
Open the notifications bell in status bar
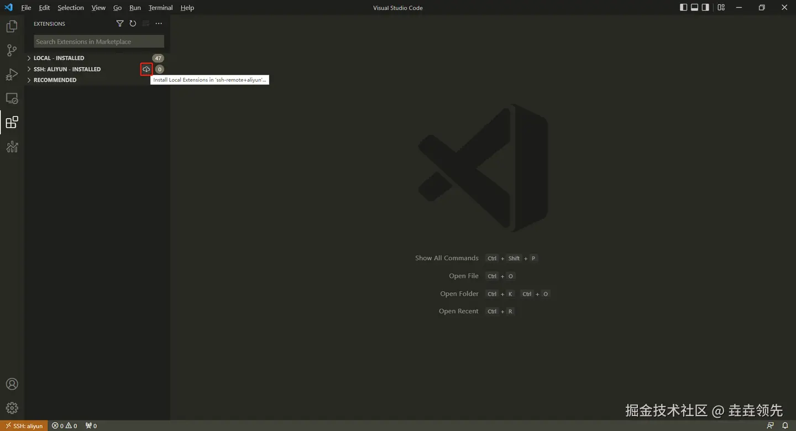(785, 425)
